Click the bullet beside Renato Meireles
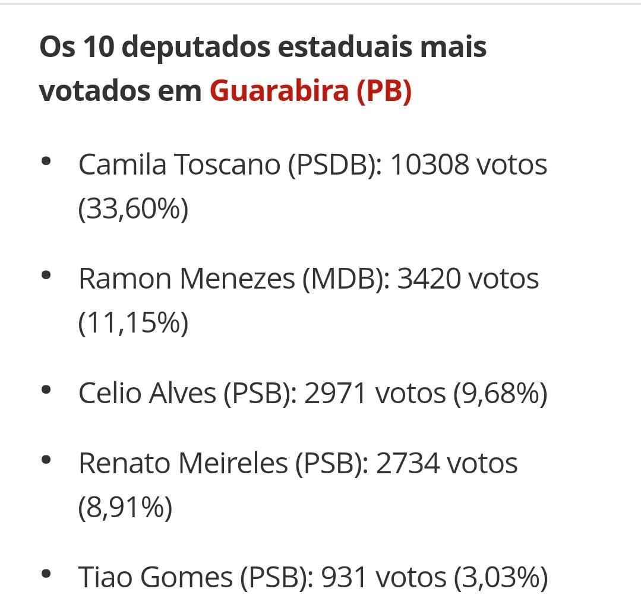641x614 pixels. [x=46, y=460]
